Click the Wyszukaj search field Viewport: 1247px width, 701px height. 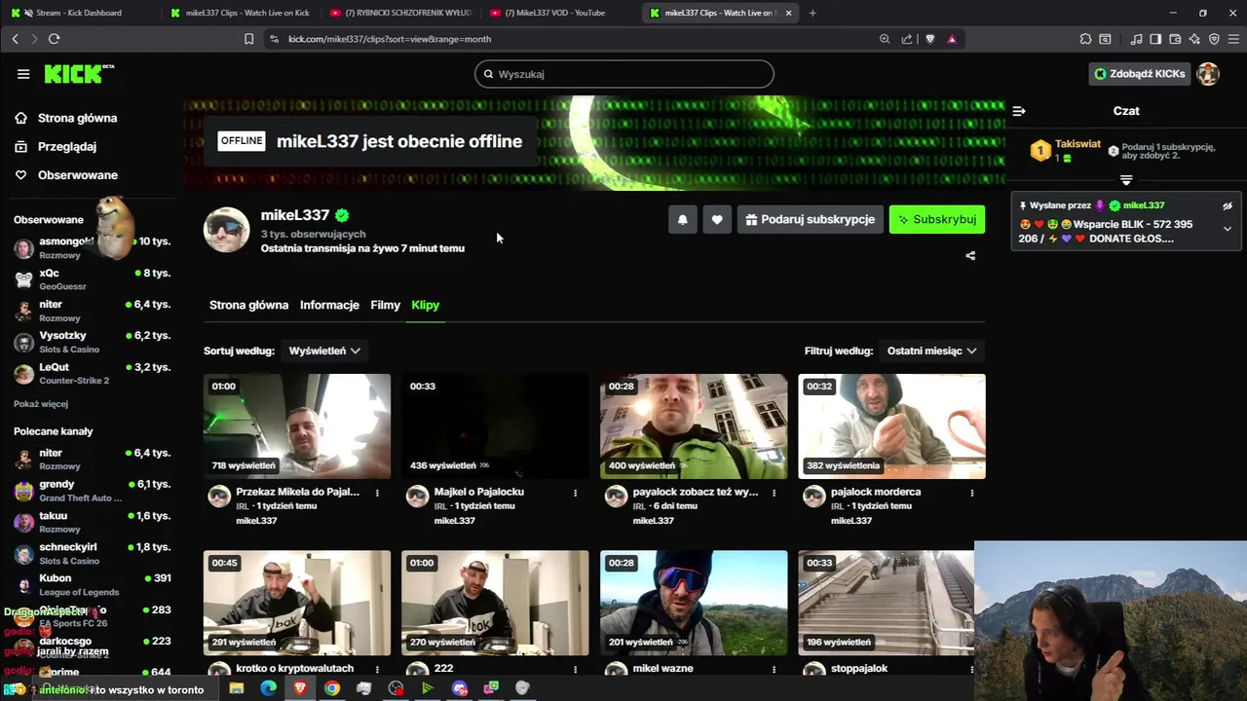point(624,74)
